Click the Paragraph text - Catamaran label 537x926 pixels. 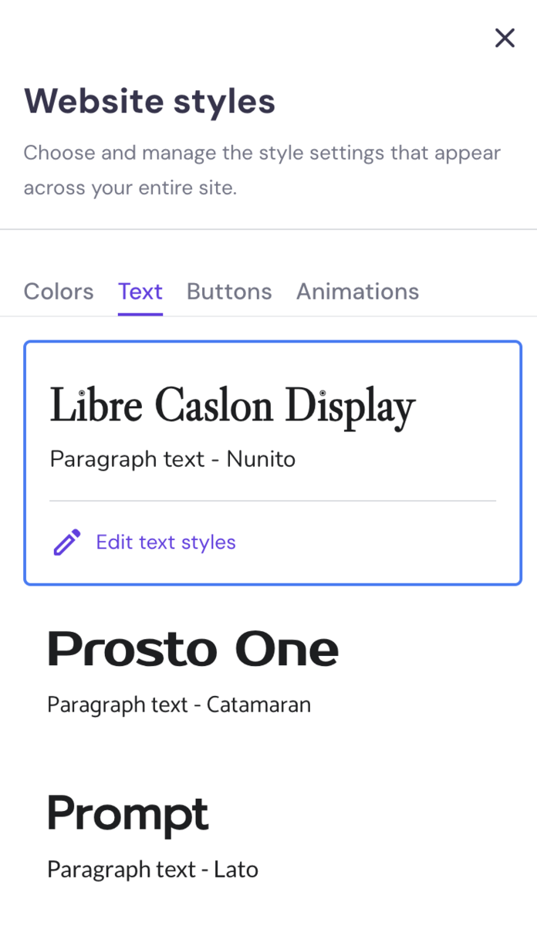[179, 705]
